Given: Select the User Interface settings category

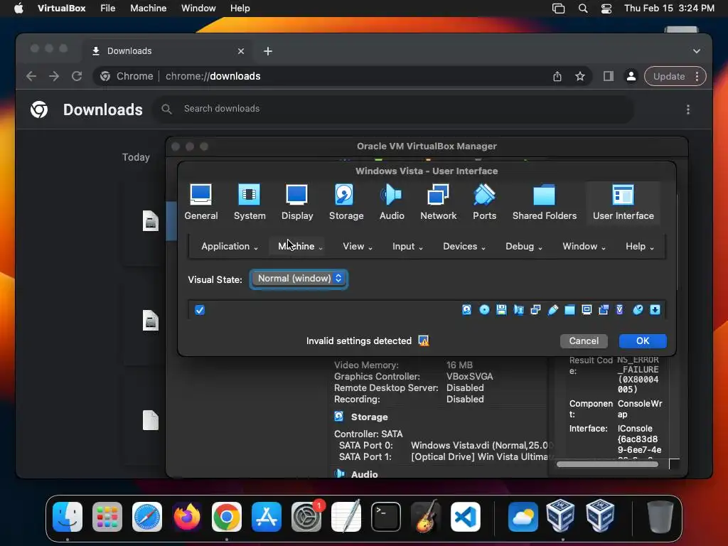Looking at the screenshot, I should (x=623, y=203).
